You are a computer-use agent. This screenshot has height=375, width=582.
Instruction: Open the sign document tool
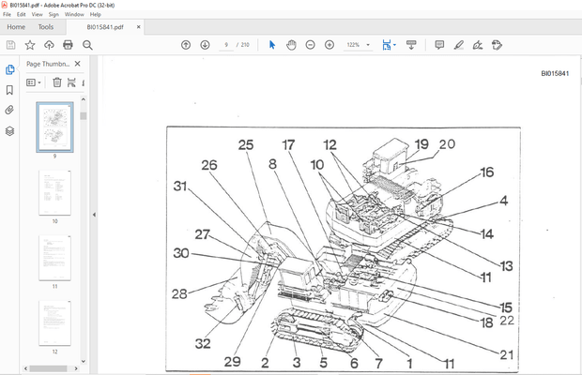tap(478, 45)
